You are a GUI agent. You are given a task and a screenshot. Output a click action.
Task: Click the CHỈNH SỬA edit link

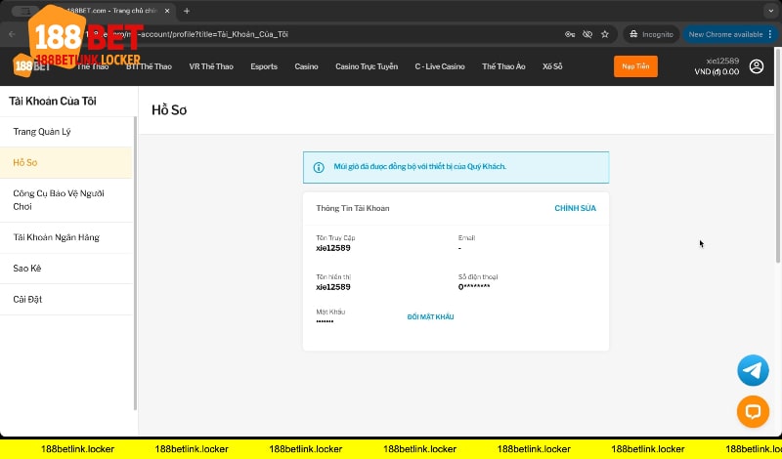point(575,208)
